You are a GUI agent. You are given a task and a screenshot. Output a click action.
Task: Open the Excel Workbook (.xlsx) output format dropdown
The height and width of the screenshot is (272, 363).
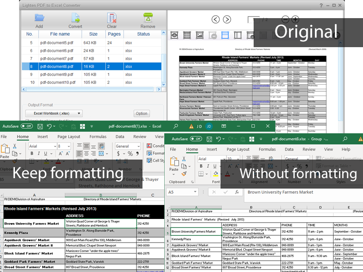coord(54,113)
